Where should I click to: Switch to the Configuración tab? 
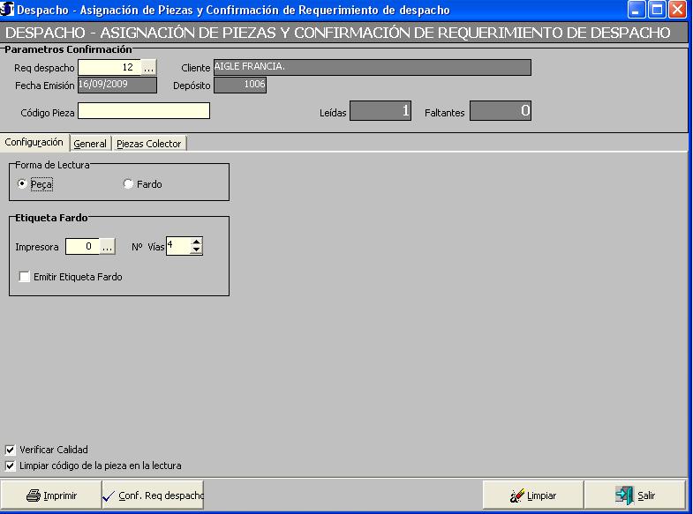point(34,142)
